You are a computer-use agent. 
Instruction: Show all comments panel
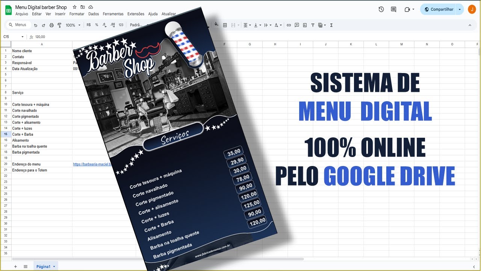tap(394, 9)
